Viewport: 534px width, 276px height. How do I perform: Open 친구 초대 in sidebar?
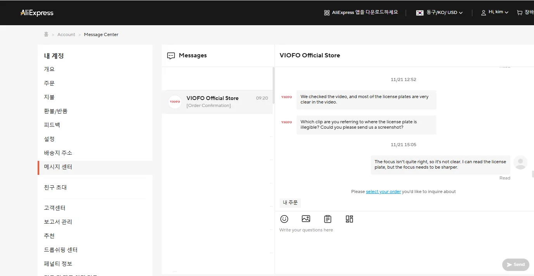[x=55, y=187]
